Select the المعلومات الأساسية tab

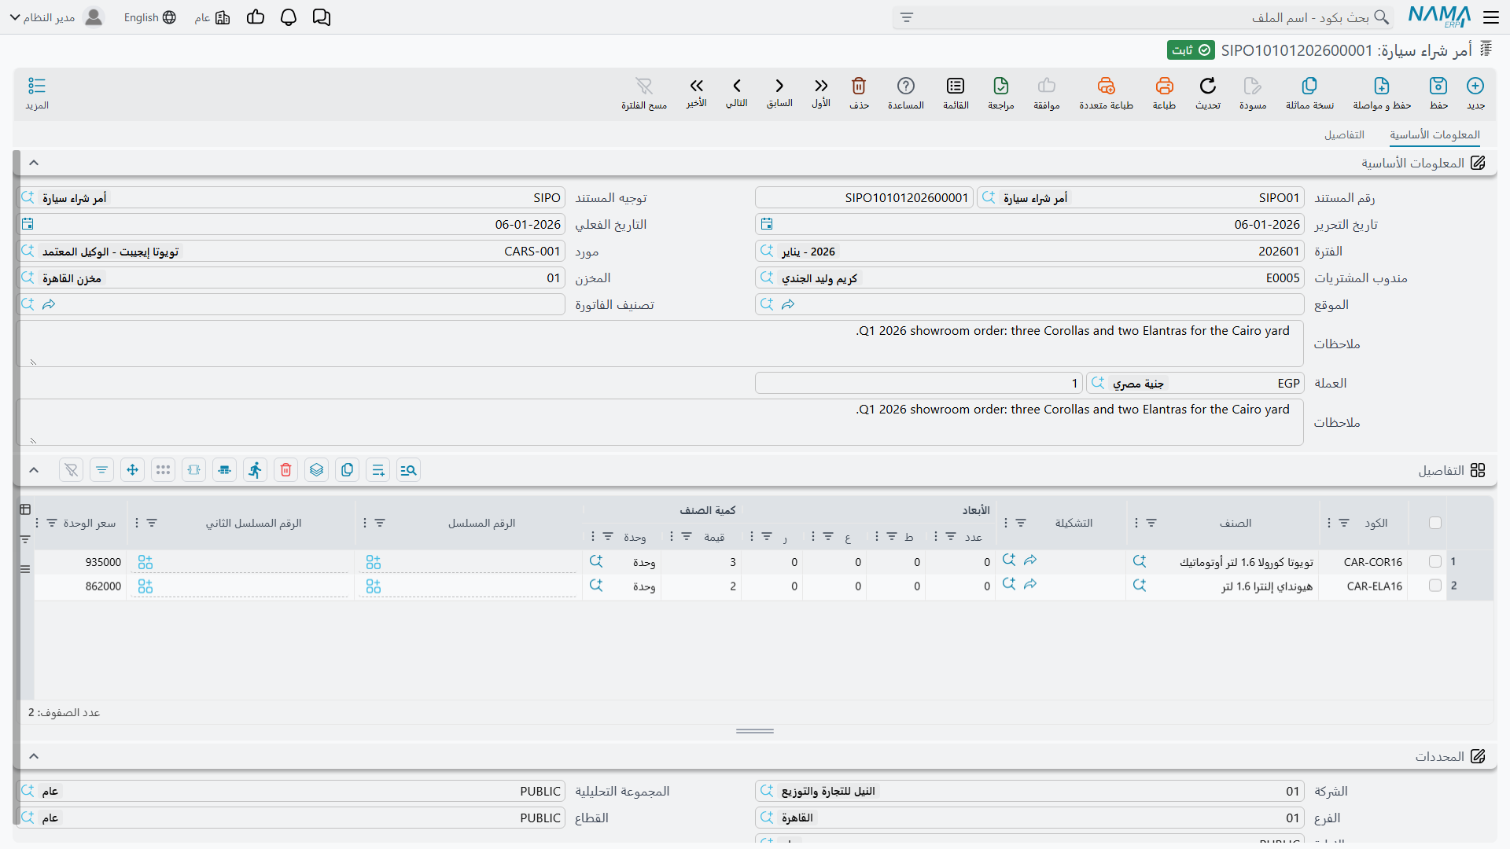click(1434, 134)
